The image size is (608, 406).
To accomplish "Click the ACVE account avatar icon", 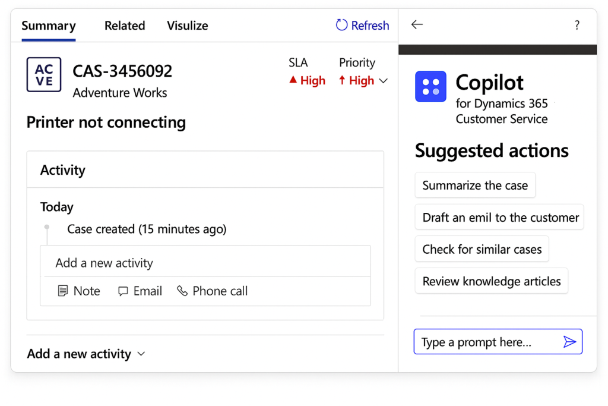I will [x=44, y=75].
